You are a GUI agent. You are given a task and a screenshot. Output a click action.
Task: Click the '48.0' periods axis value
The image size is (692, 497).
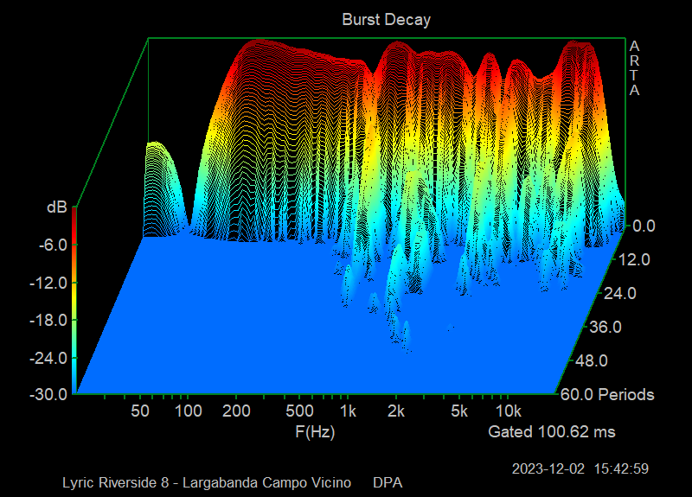(x=591, y=360)
